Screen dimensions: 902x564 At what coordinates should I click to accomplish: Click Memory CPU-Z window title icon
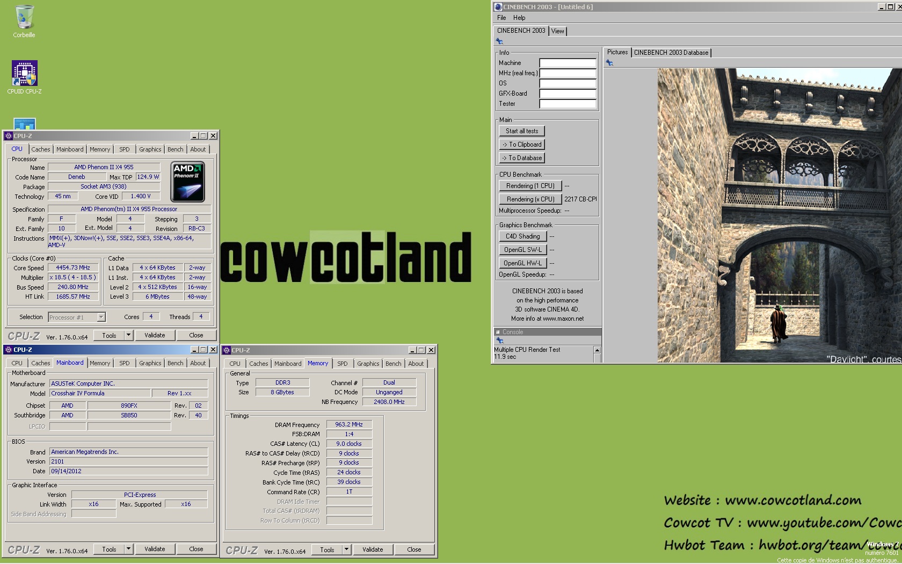[227, 350]
